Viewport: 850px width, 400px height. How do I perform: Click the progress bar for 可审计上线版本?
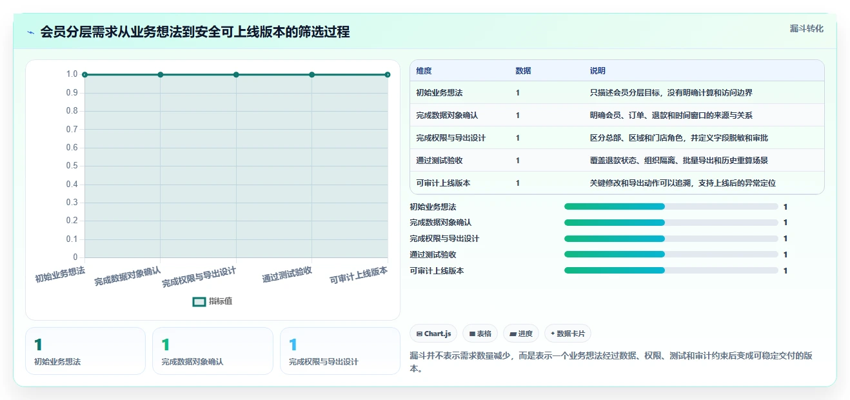[x=671, y=270]
